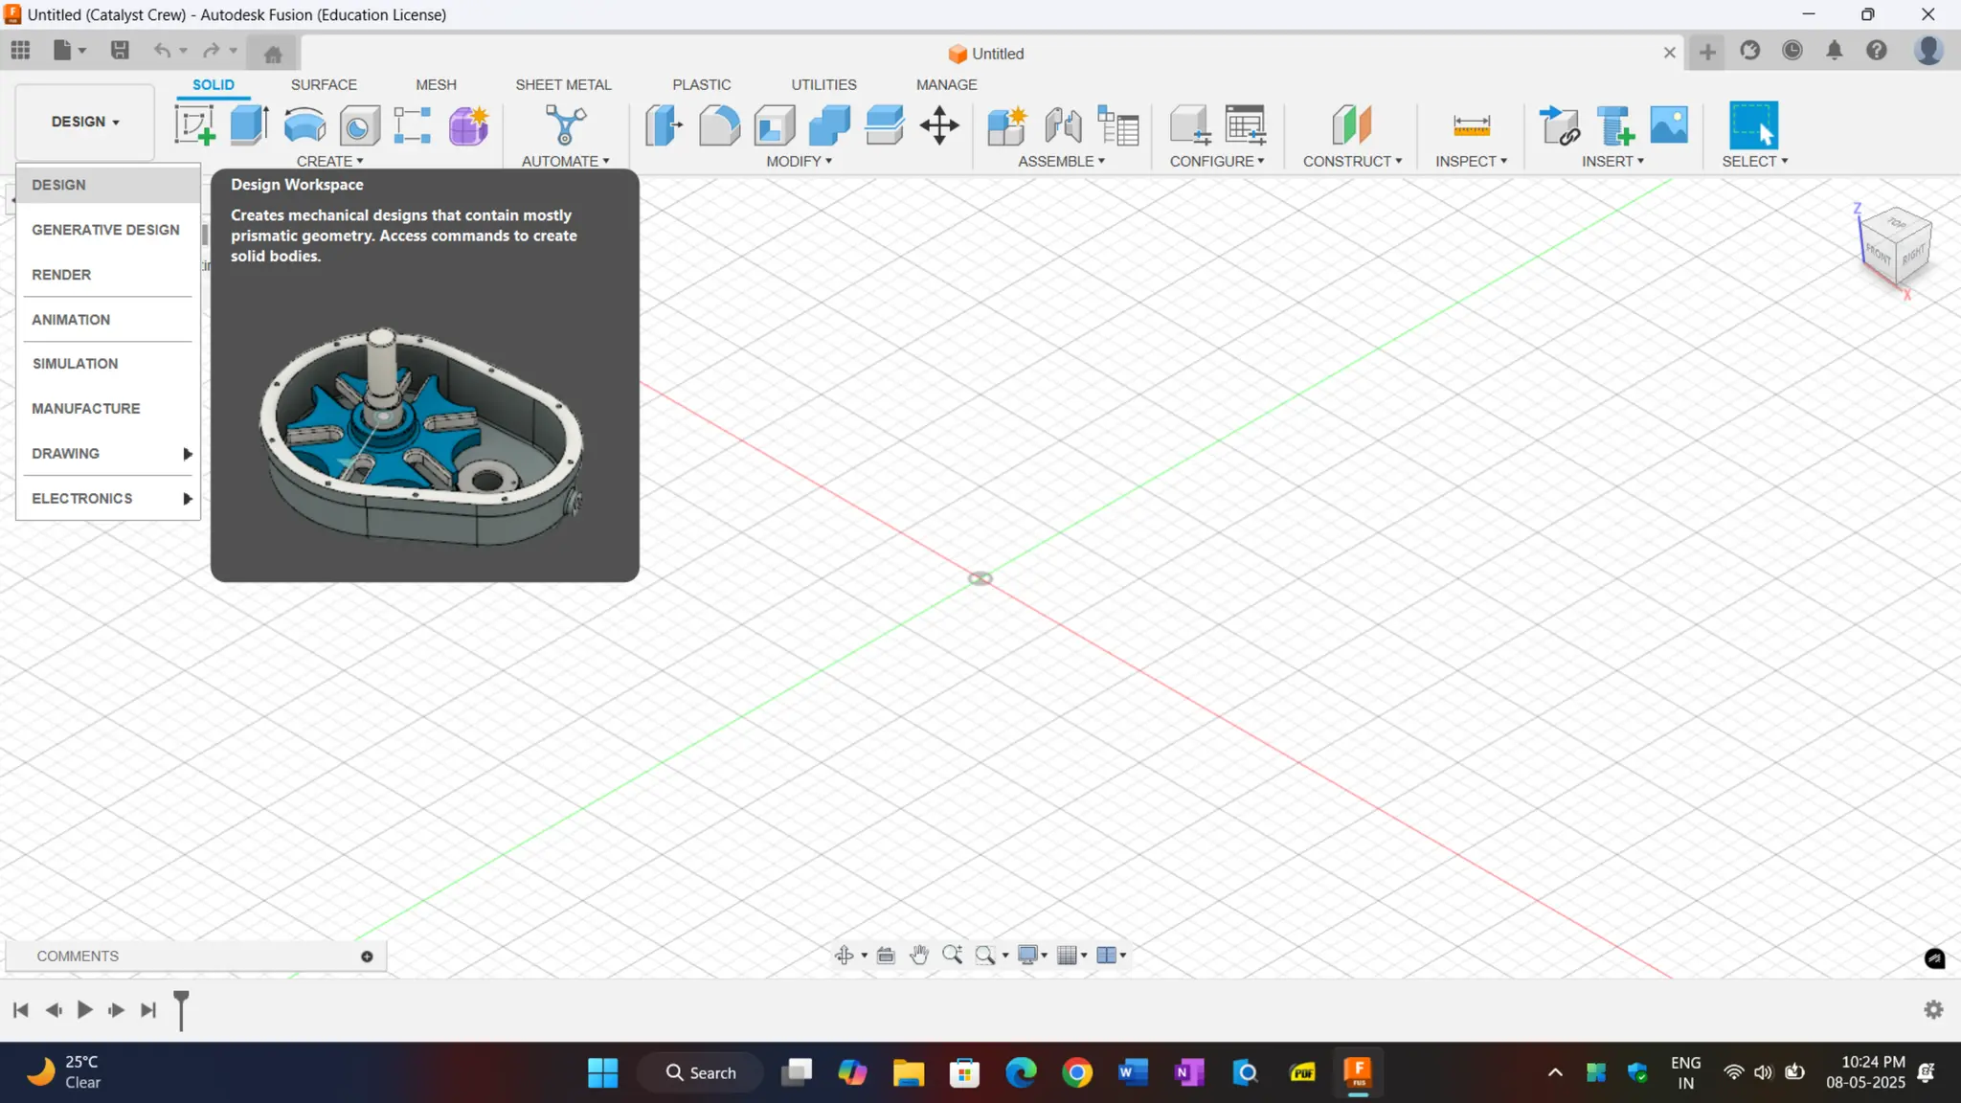1961x1103 pixels.
Task: Click the Insert Canvas image icon
Action: [1669, 125]
